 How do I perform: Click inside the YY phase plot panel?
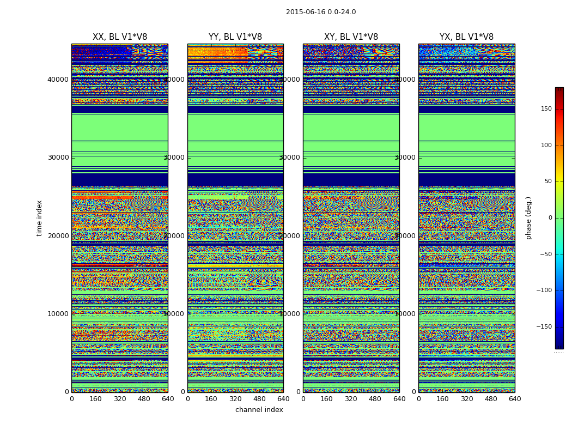[x=235, y=218]
